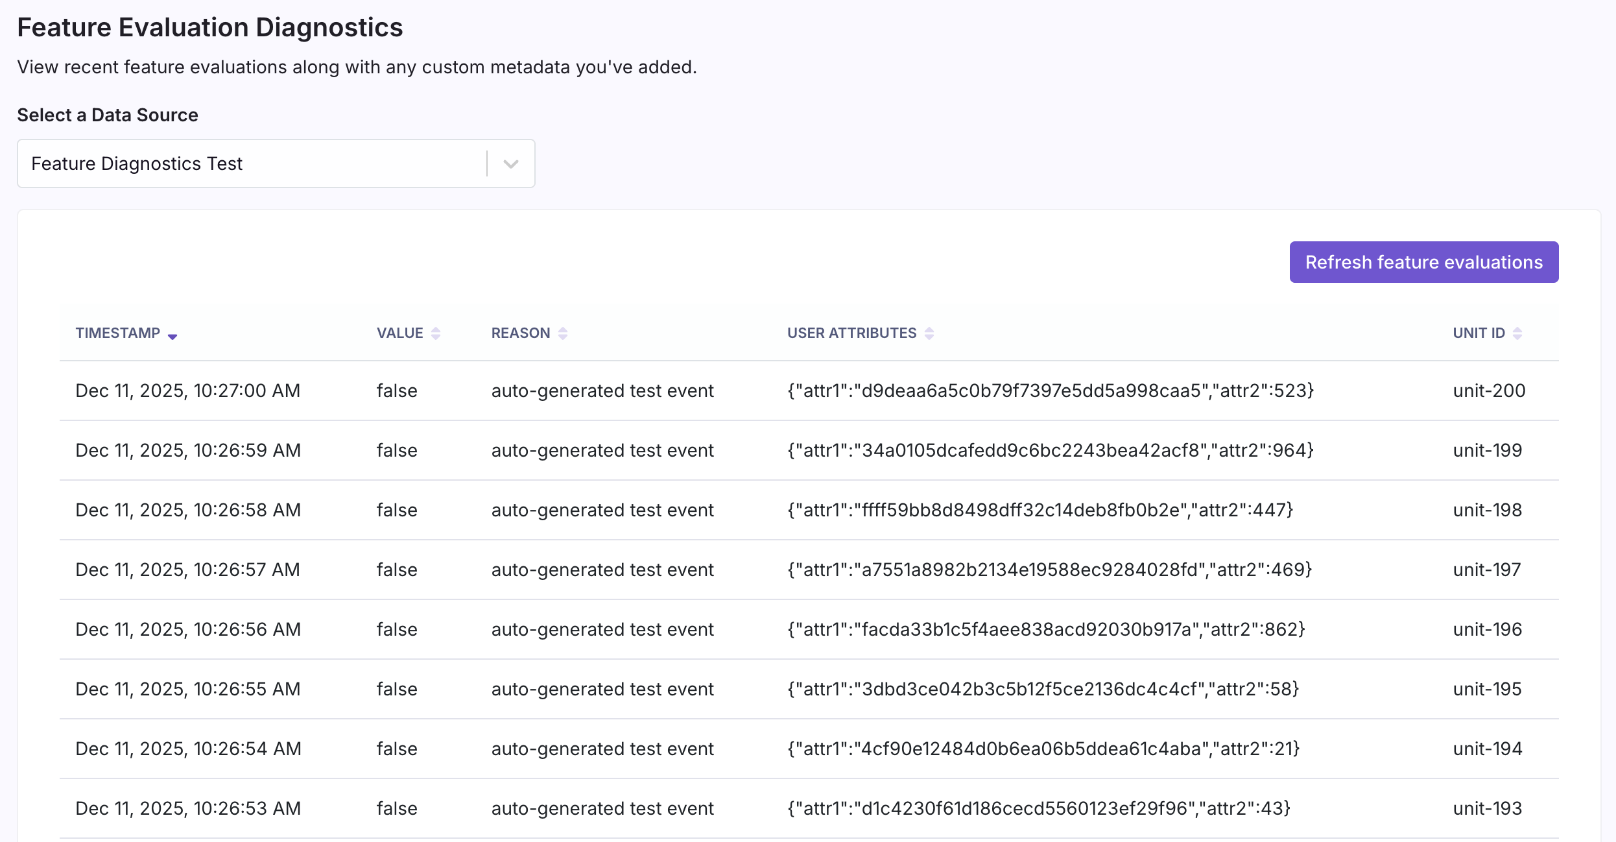Select timestamp Dec 11, 2025, 10:26:55 AM

click(x=188, y=689)
